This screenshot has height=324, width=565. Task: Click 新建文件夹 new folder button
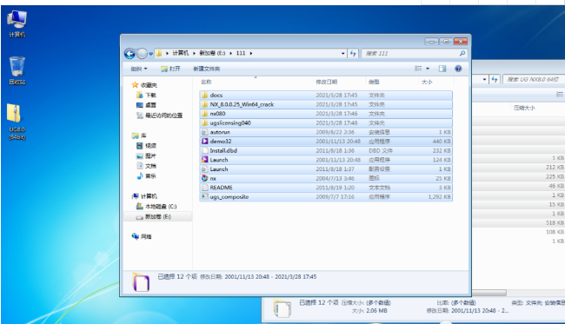[x=207, y=69]
